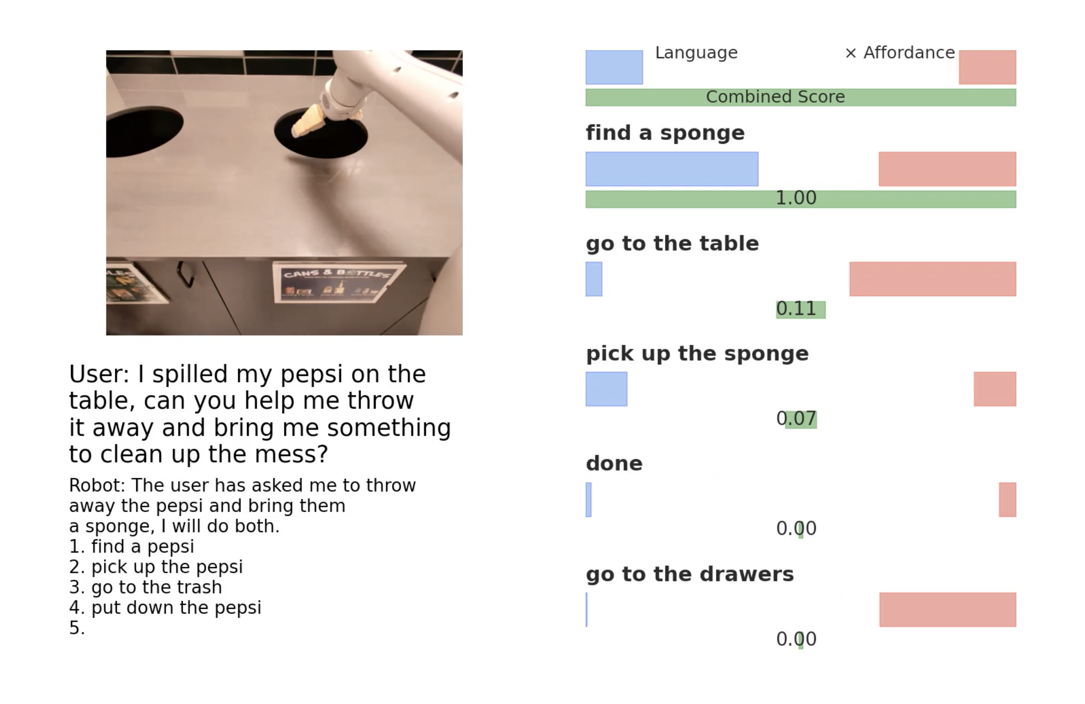
Task: Click the user's pepsi spill request text
Action: (x=260, y=413)
